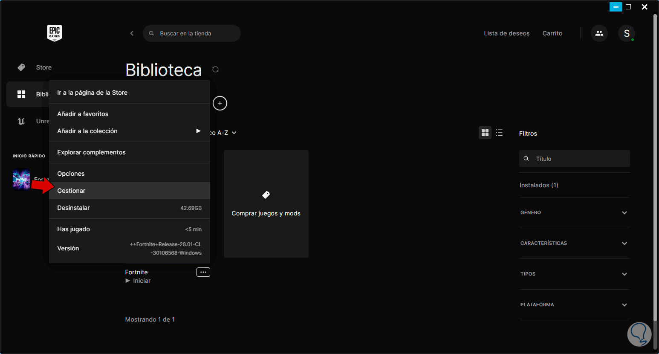Click the Fortnite quick launch thumbnail
659x354 pixels.
click(x=21, y=180)
